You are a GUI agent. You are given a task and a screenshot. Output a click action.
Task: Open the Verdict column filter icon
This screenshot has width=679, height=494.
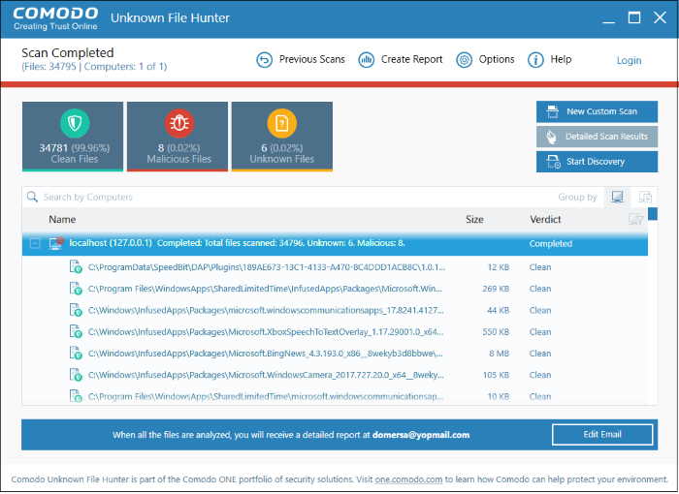pyautogui.click(x=635, y=219)
